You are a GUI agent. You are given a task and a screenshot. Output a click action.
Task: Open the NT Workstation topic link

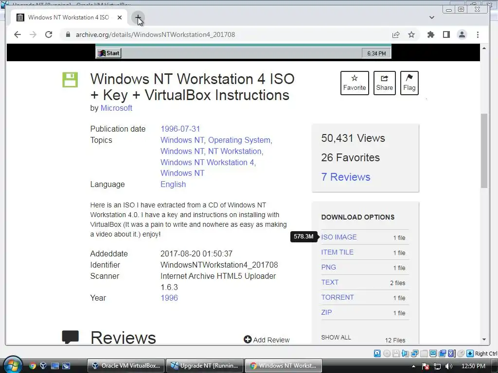coord(235,152)
